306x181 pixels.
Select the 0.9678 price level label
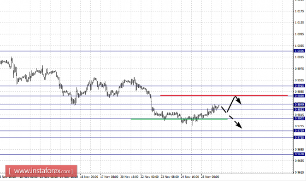click(x=299, y=154)
